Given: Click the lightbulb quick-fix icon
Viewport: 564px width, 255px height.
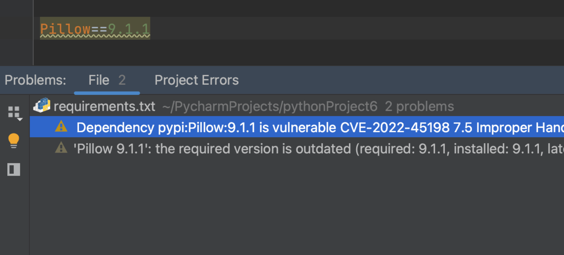Looking at the screenshot, I should point(14,141).
